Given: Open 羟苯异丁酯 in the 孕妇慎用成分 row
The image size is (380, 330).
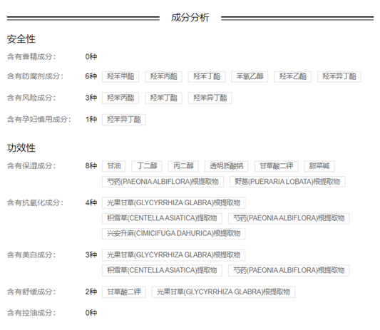Looking at the screenshot, I should point(124,120).
